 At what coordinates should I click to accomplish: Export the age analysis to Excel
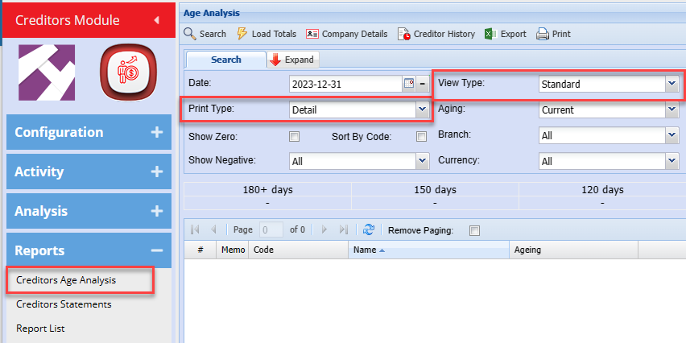[490, 34]
